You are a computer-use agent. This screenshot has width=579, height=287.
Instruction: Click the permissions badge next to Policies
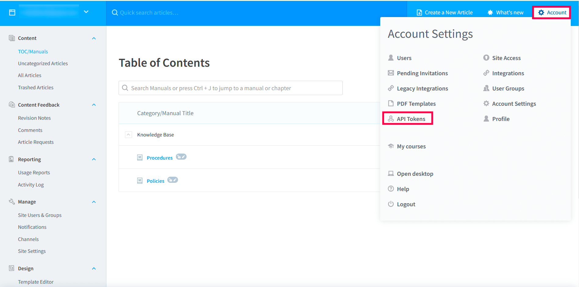pyautogui.click(x=173, y=180)
